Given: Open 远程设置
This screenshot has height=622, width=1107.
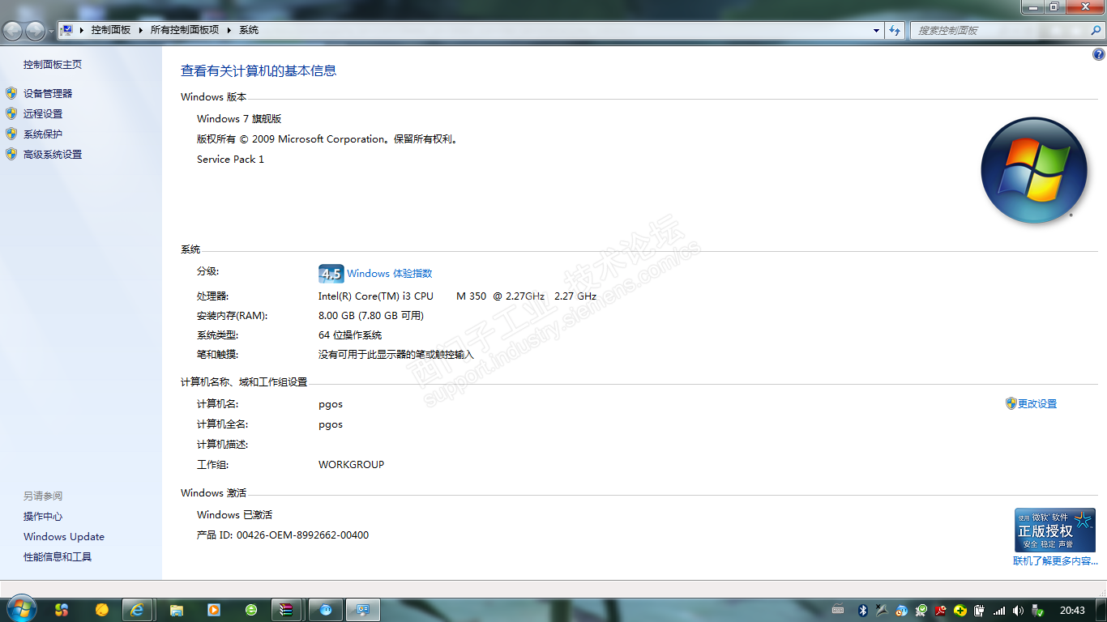Looking at the screenshot, I should click(x=43, y=114).
